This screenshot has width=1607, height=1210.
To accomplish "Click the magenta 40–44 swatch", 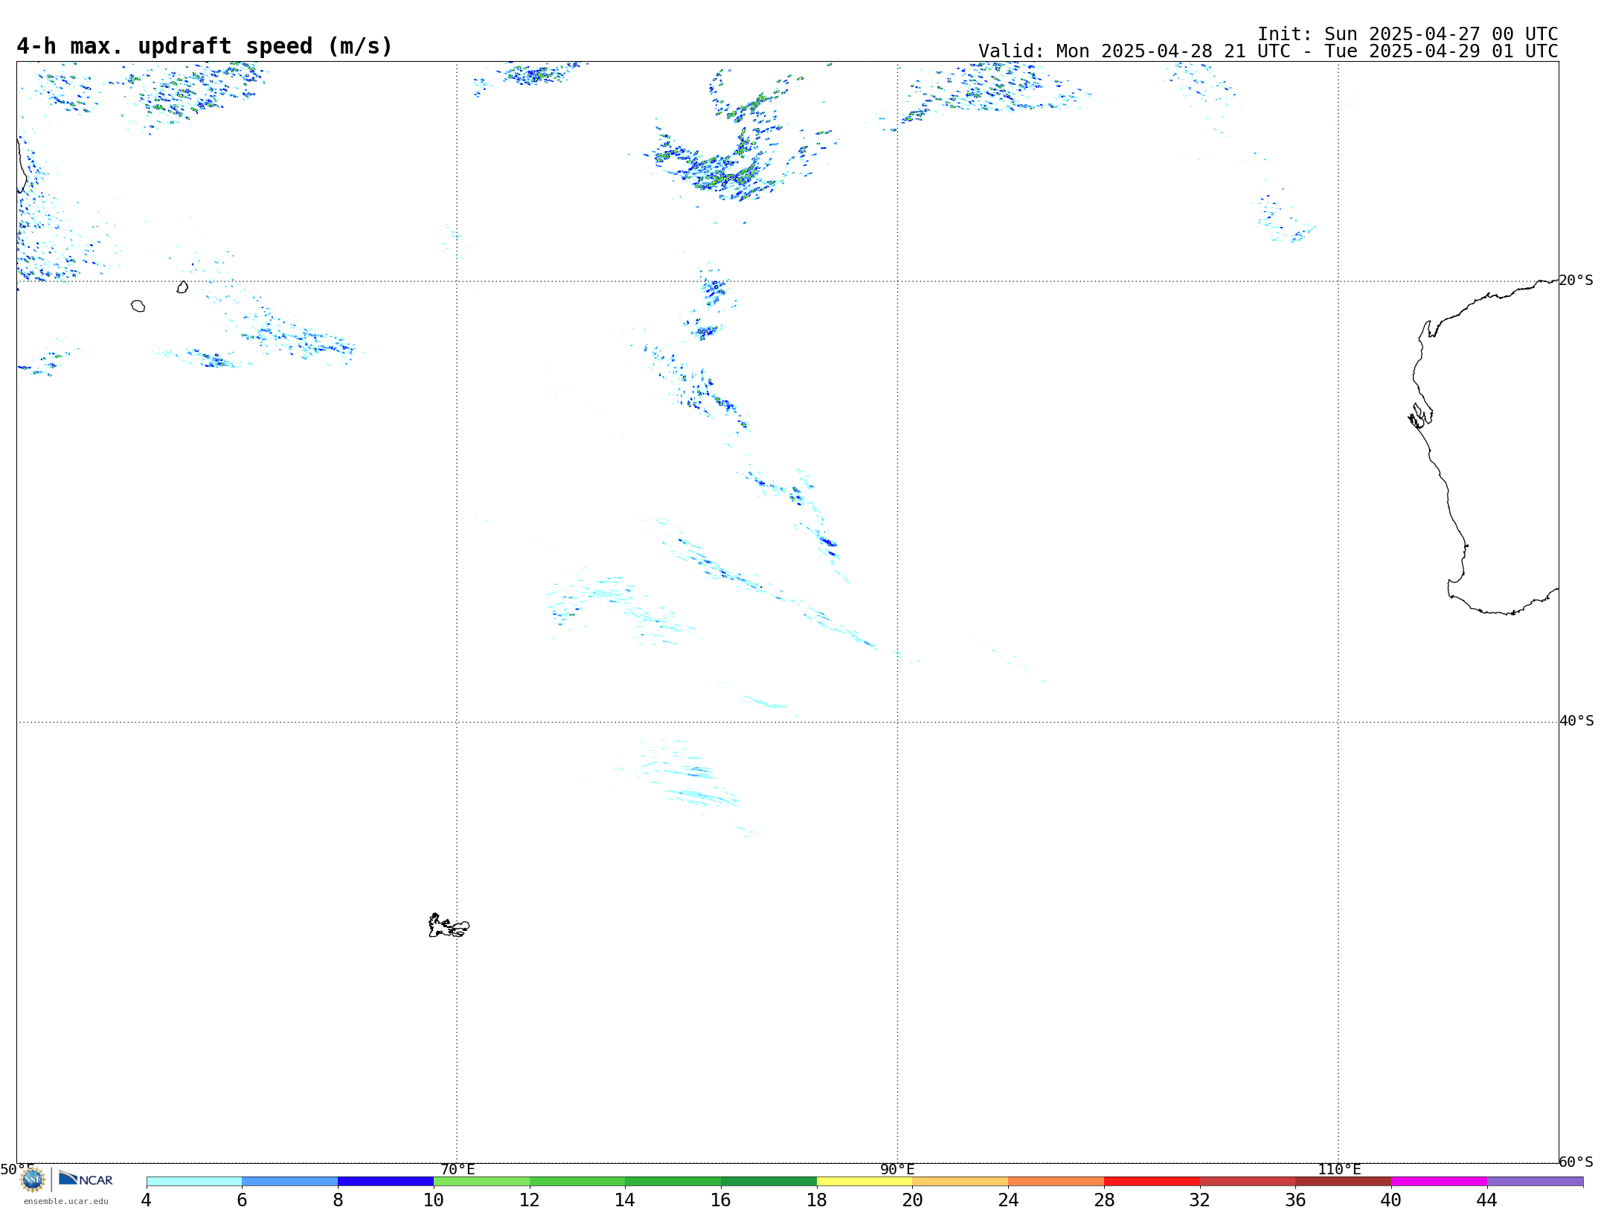I will coord(1439,1182).
